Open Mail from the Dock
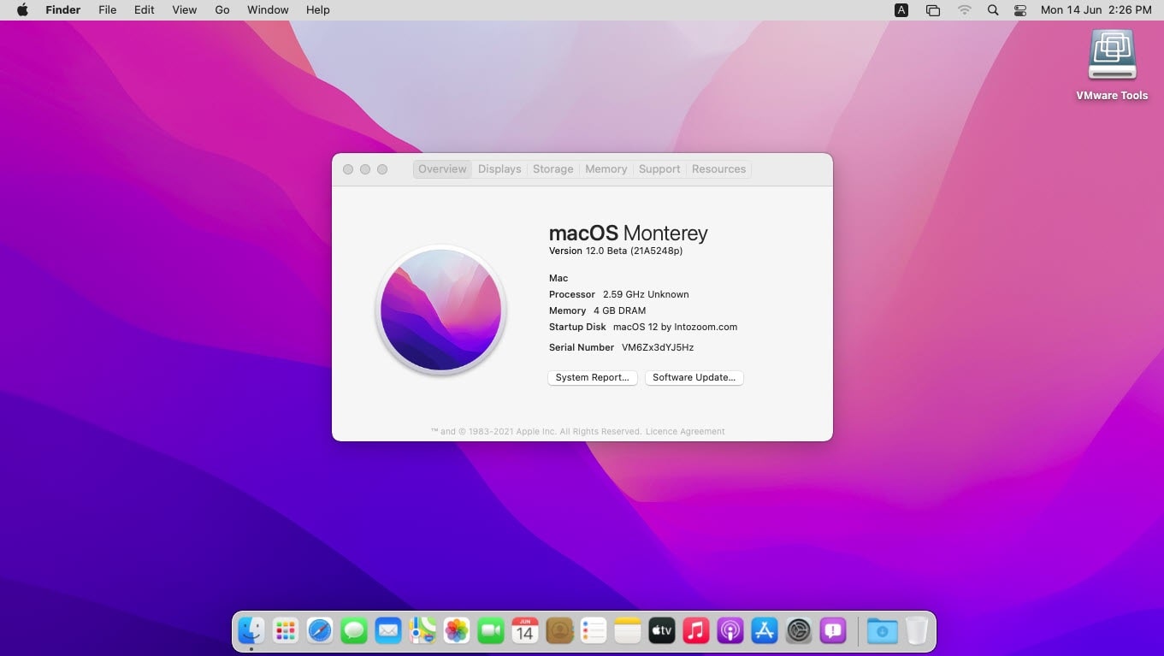The width and height of the screenshot is (1164, 656). (388, 631)
